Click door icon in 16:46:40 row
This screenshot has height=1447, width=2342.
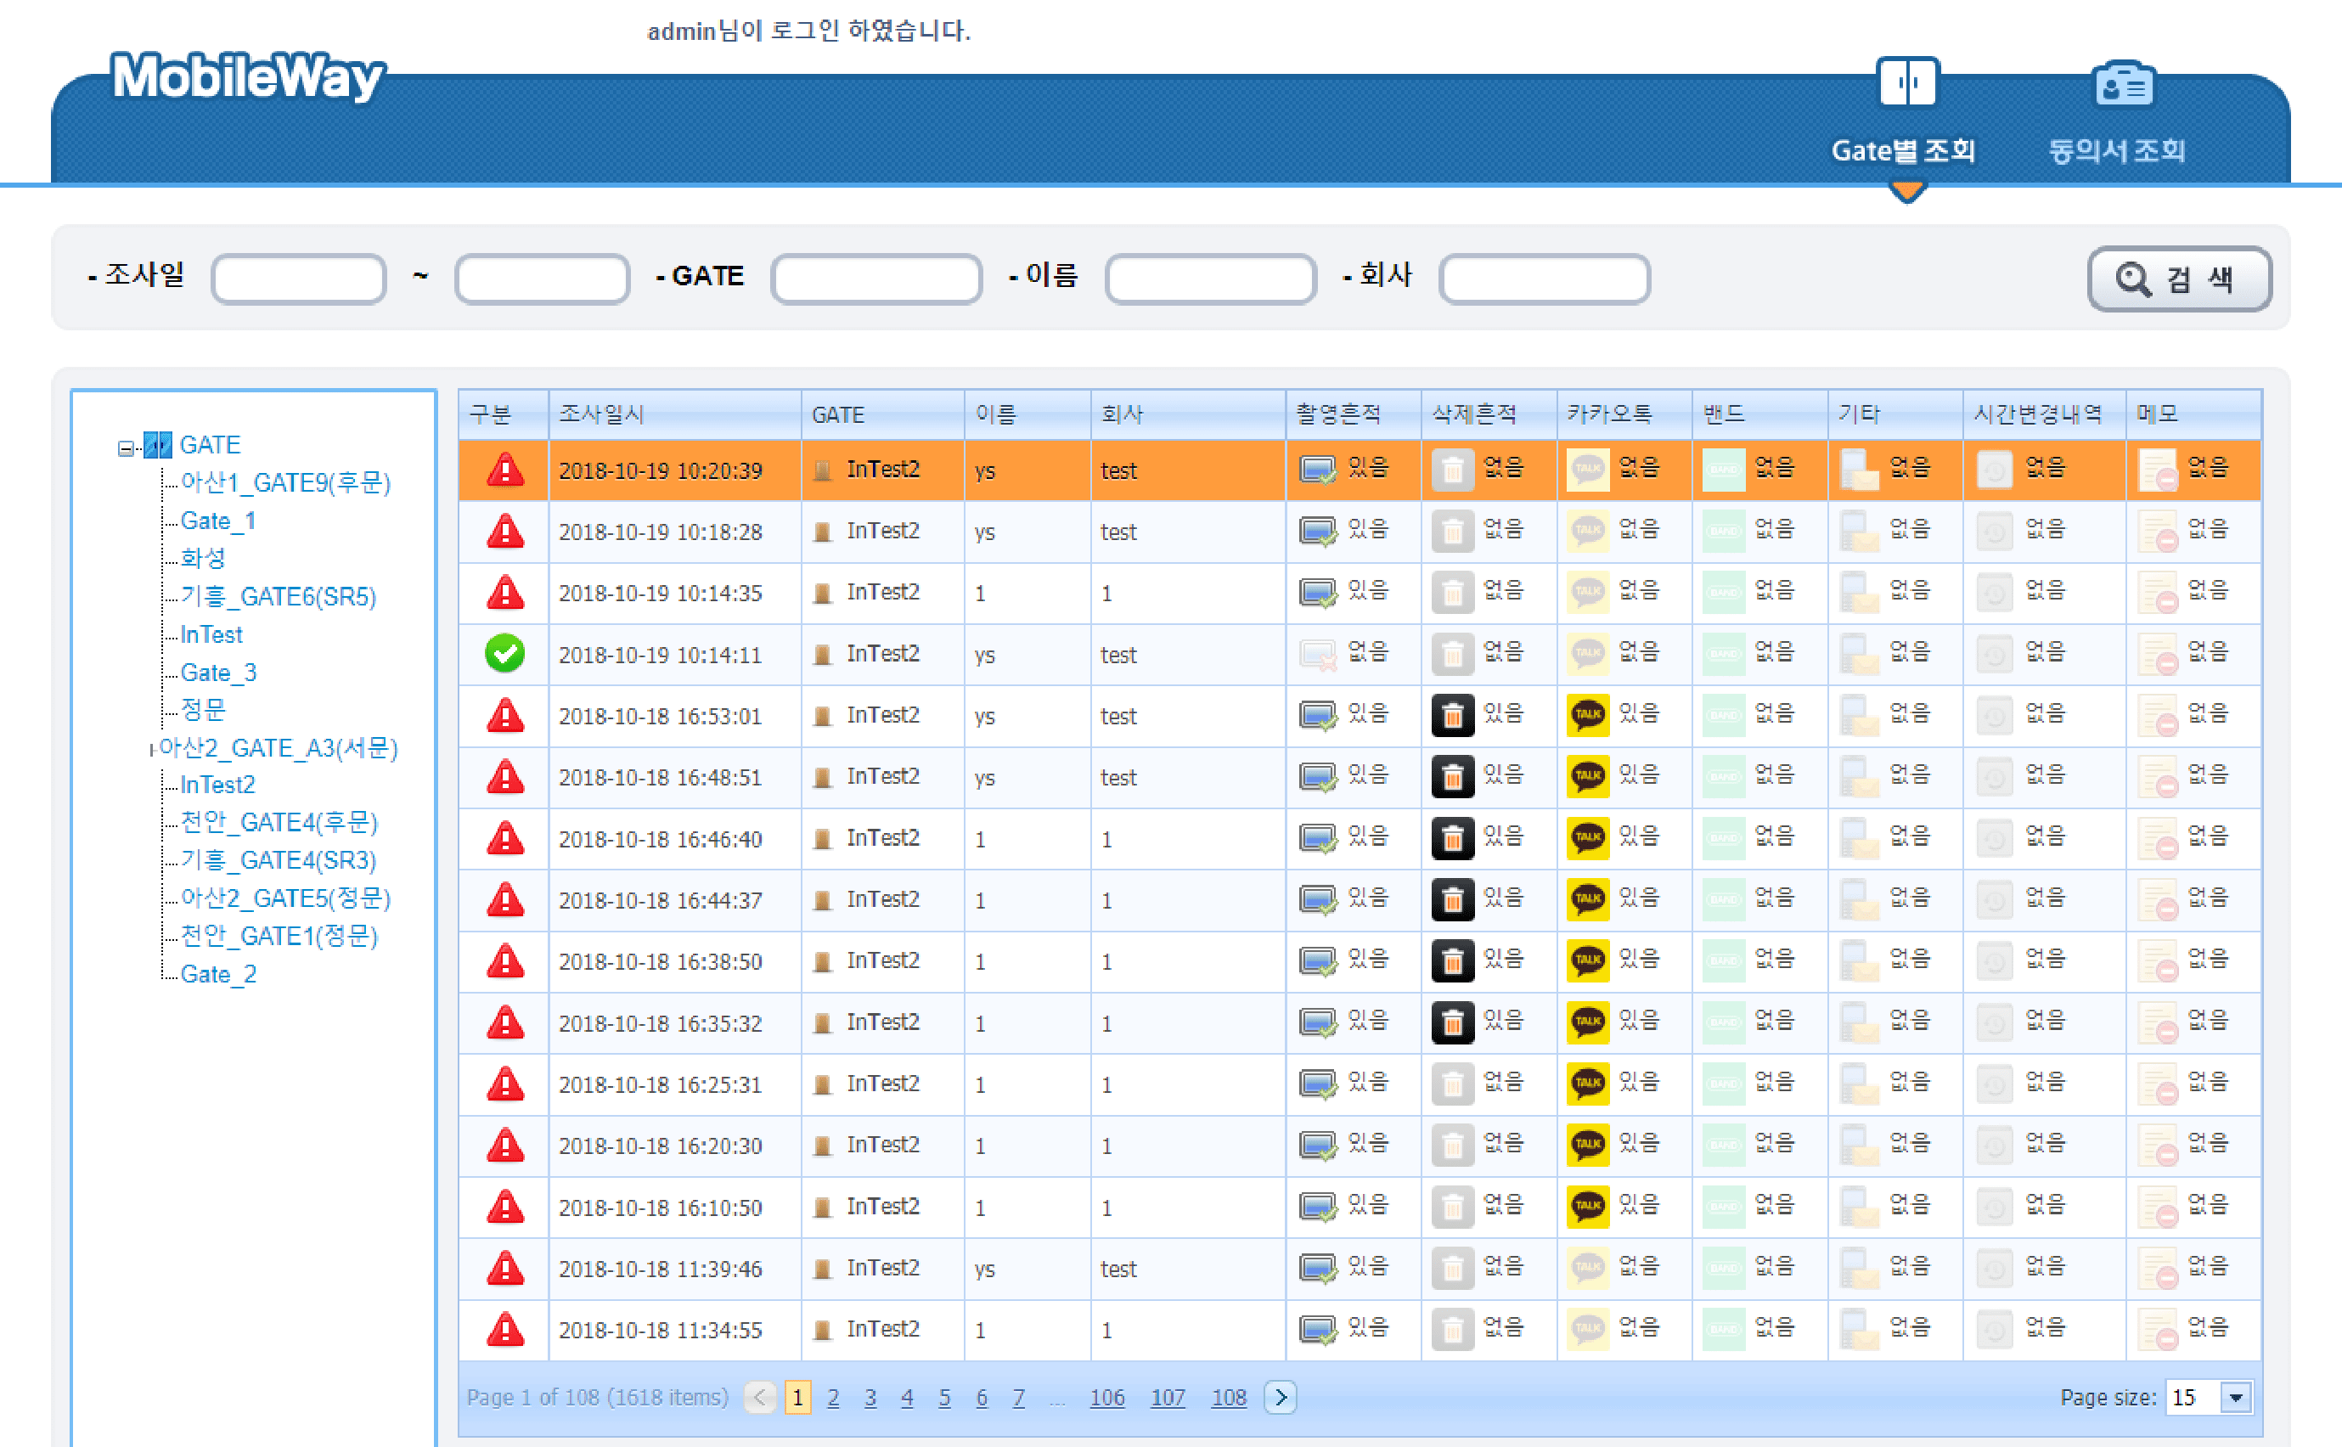[822, 839]
